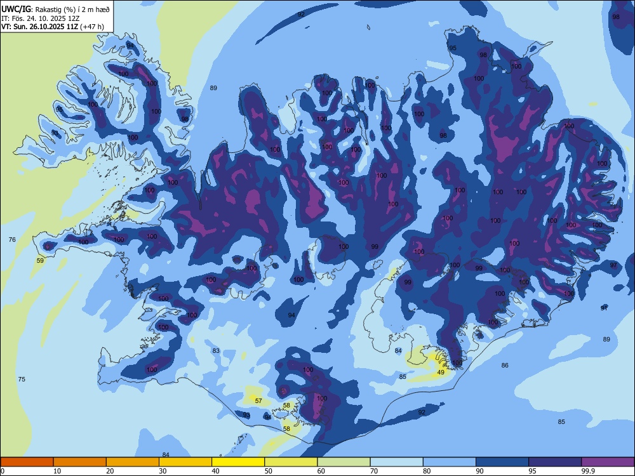Pick the 60–70 light green legend swatch
Image resolution: width=635 pixels, height=476 pixels.
(x=344, y=462)
